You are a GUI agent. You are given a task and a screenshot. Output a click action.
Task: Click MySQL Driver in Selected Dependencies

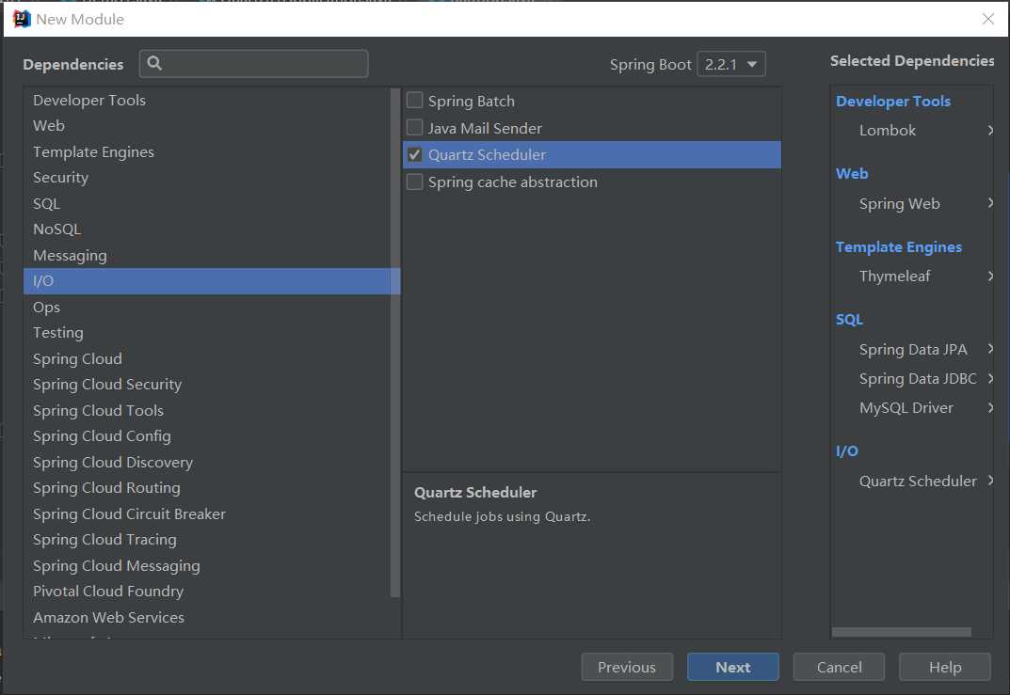906,407
